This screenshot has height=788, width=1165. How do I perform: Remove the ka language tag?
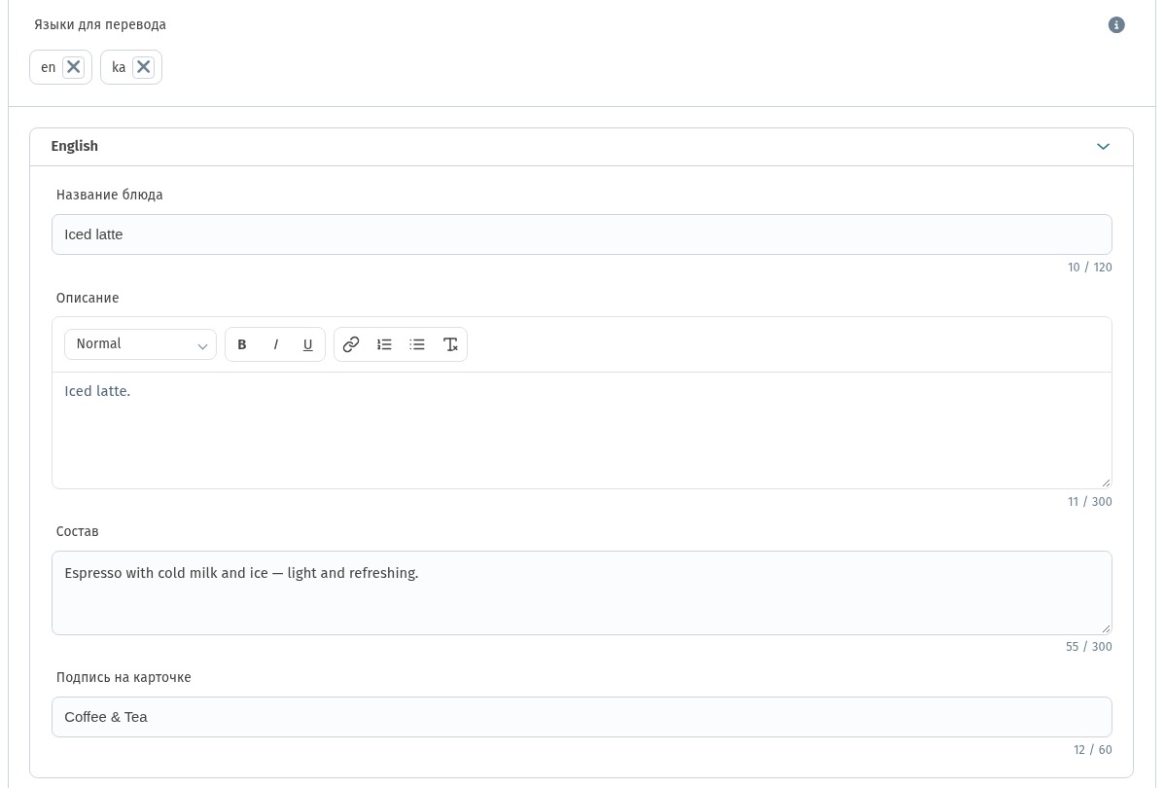coord(143,67)
